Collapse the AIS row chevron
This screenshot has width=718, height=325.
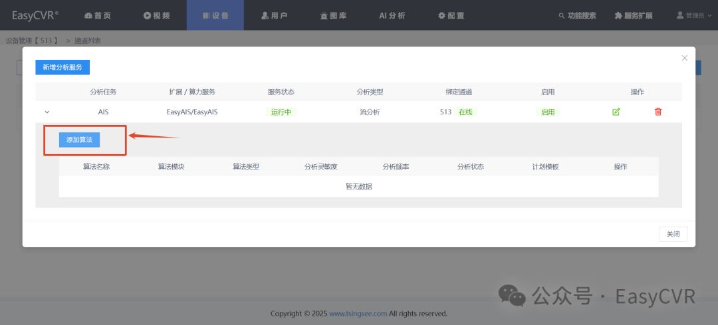coord(47,112)
